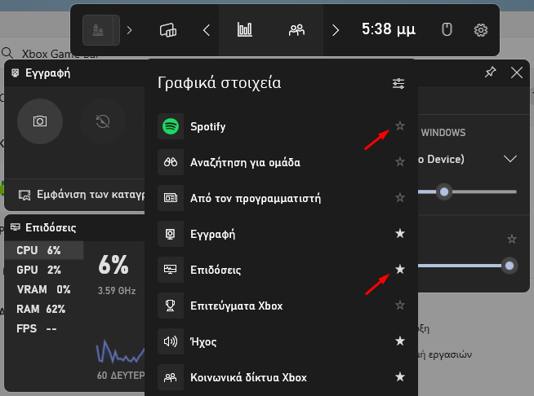Expand the chevron next to the game thumbnail
Screen dimensions: 534x396
[x=129, y=30]
